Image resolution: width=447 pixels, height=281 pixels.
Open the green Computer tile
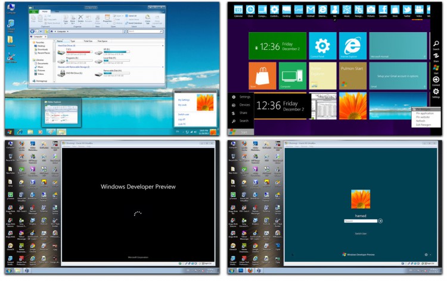(x=293, y=76)
